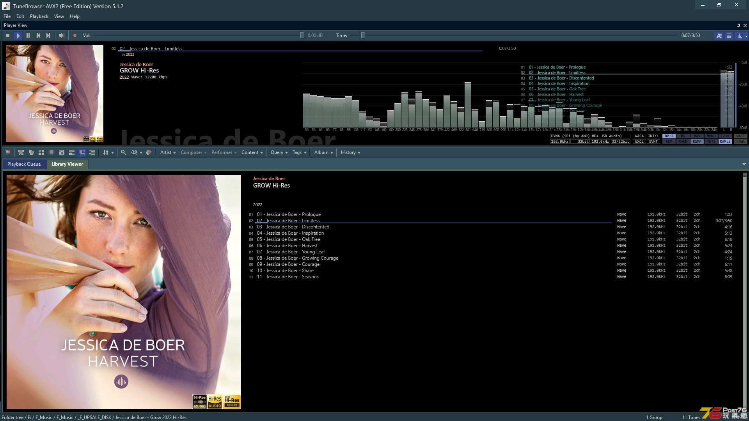Toggle the RAND random indicator
749x421 pixels.
pos(683,142)
